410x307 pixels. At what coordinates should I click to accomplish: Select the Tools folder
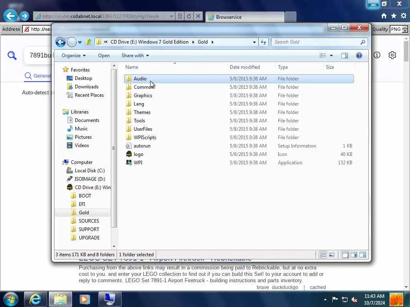click(x=239, y=121)
